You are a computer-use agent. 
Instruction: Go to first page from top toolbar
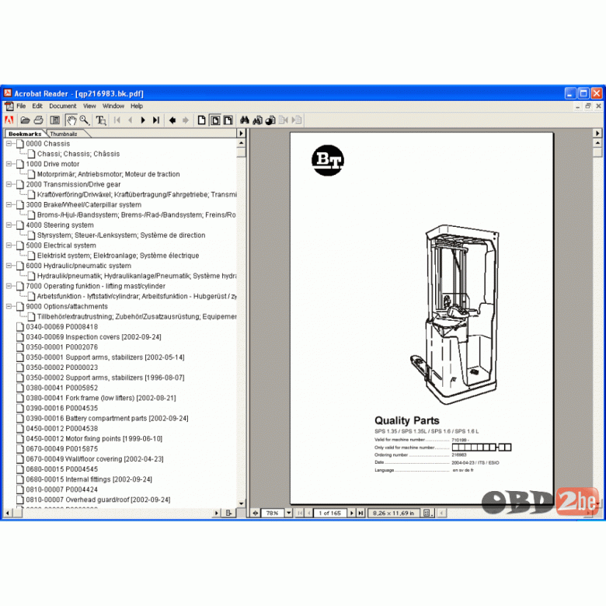(117, 120)
